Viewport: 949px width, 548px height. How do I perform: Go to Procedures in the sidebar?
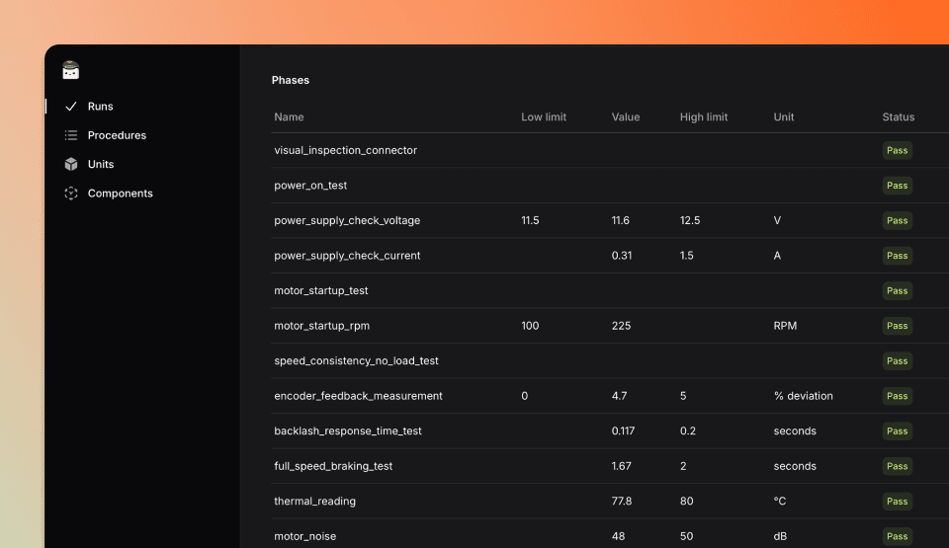(x=117, y=135)
